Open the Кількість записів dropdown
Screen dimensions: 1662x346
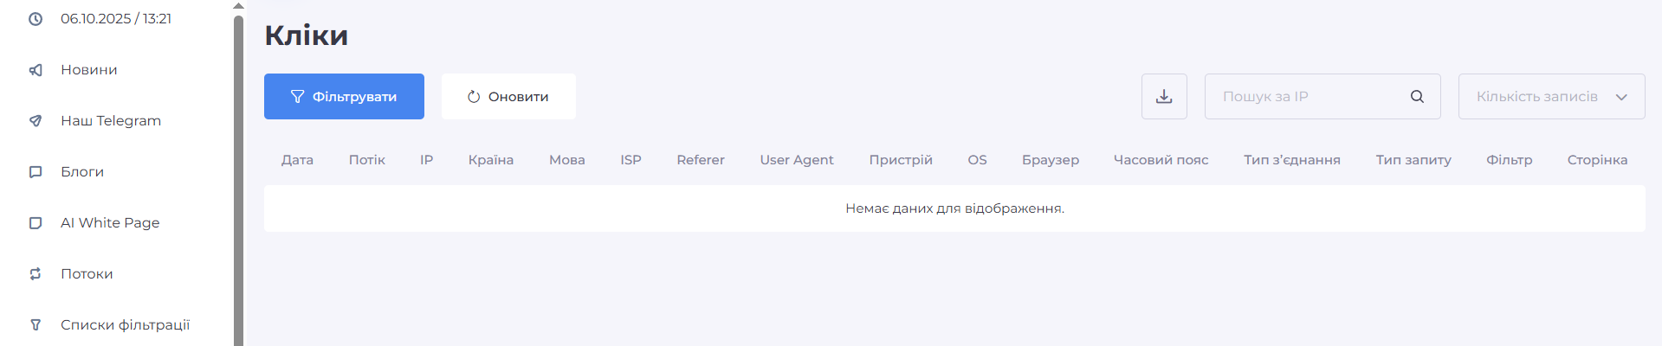[1551, 97]
